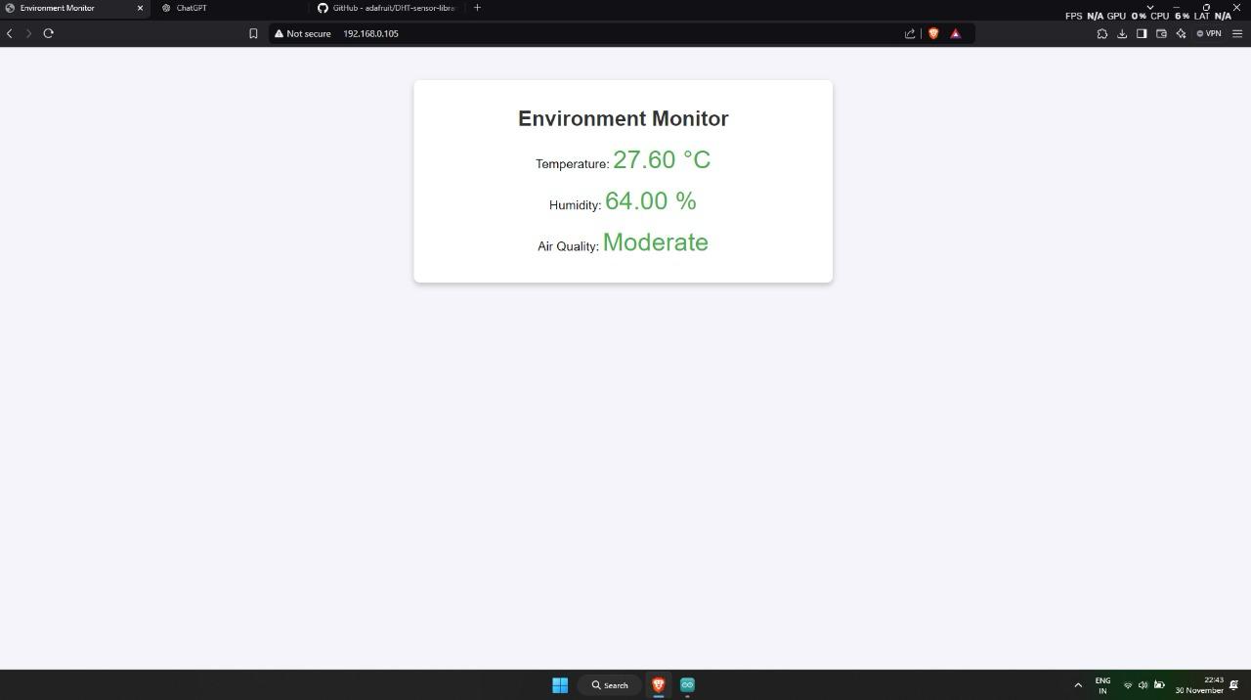Expand the hidden system tray icons chevron
This screenshot has width=1251, height=700.
click(x=1078, y=685)
